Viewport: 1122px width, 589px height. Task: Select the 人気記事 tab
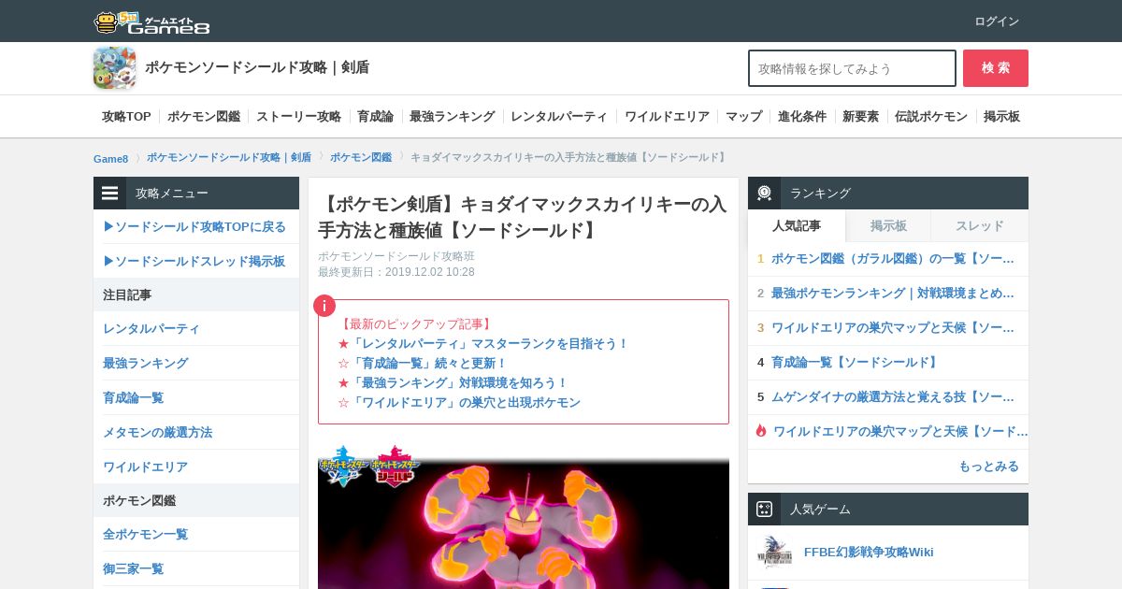[797, 225]
